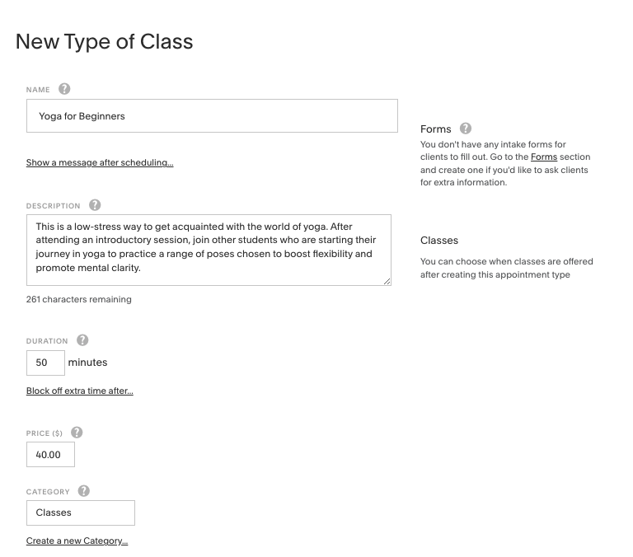Grab the Description textarea resize handle

(387, 281)
